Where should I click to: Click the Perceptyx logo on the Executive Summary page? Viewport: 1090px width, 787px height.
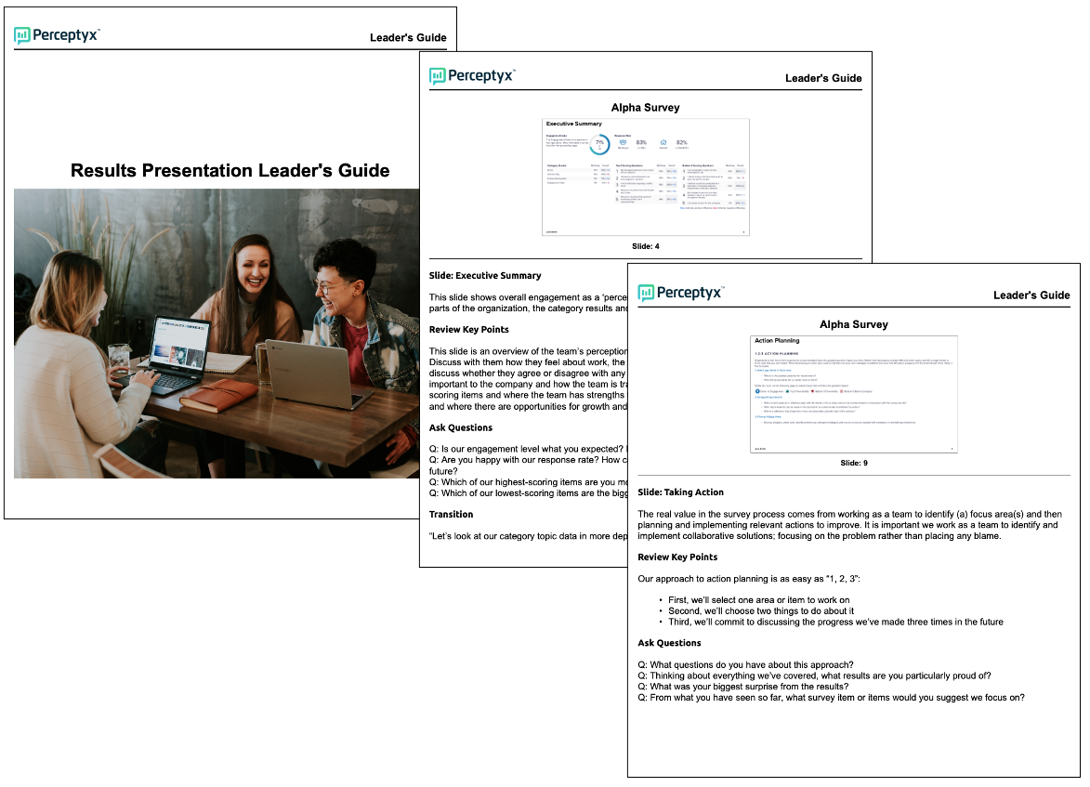[473, 76]
